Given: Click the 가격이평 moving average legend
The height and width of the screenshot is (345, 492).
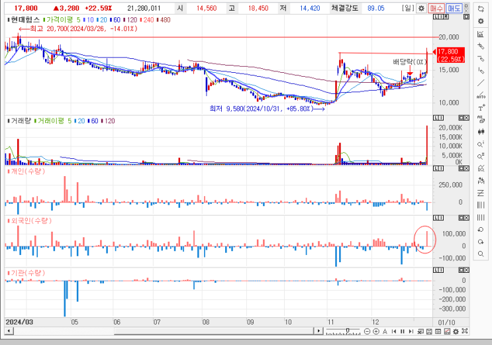Looking at the screenshot, I should (60, 20).
